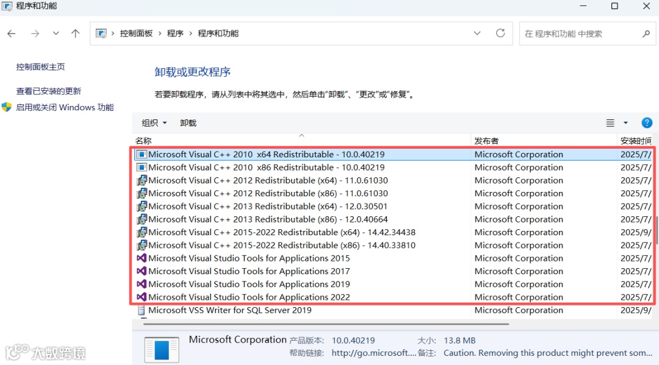Click Visual Studio icon for Tools 2017
Screen dimensions: 659x365
coord(142,271)
